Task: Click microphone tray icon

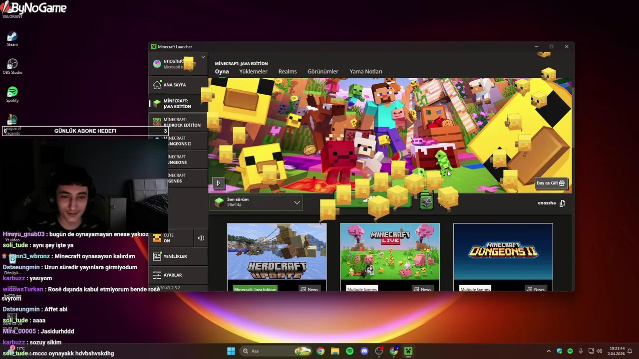Action: [581, 351]
